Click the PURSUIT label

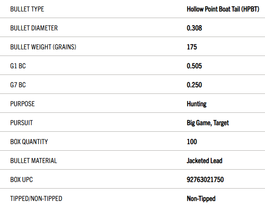tap(22, 123)
